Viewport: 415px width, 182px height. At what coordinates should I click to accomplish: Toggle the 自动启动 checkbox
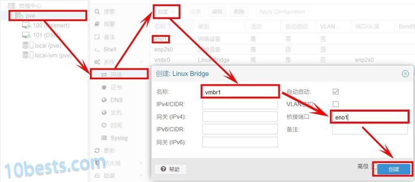pos(336,92)
